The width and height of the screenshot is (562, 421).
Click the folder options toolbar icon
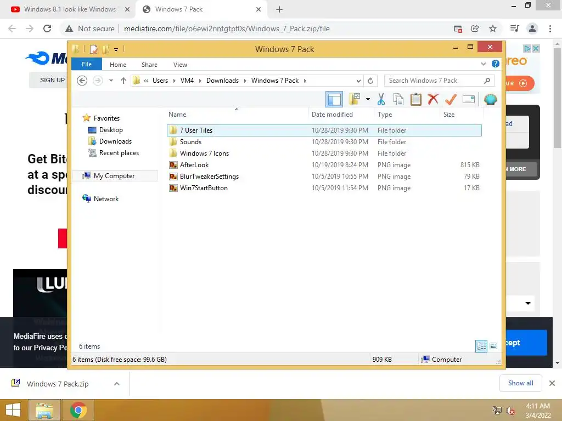[x=354, y=99]
